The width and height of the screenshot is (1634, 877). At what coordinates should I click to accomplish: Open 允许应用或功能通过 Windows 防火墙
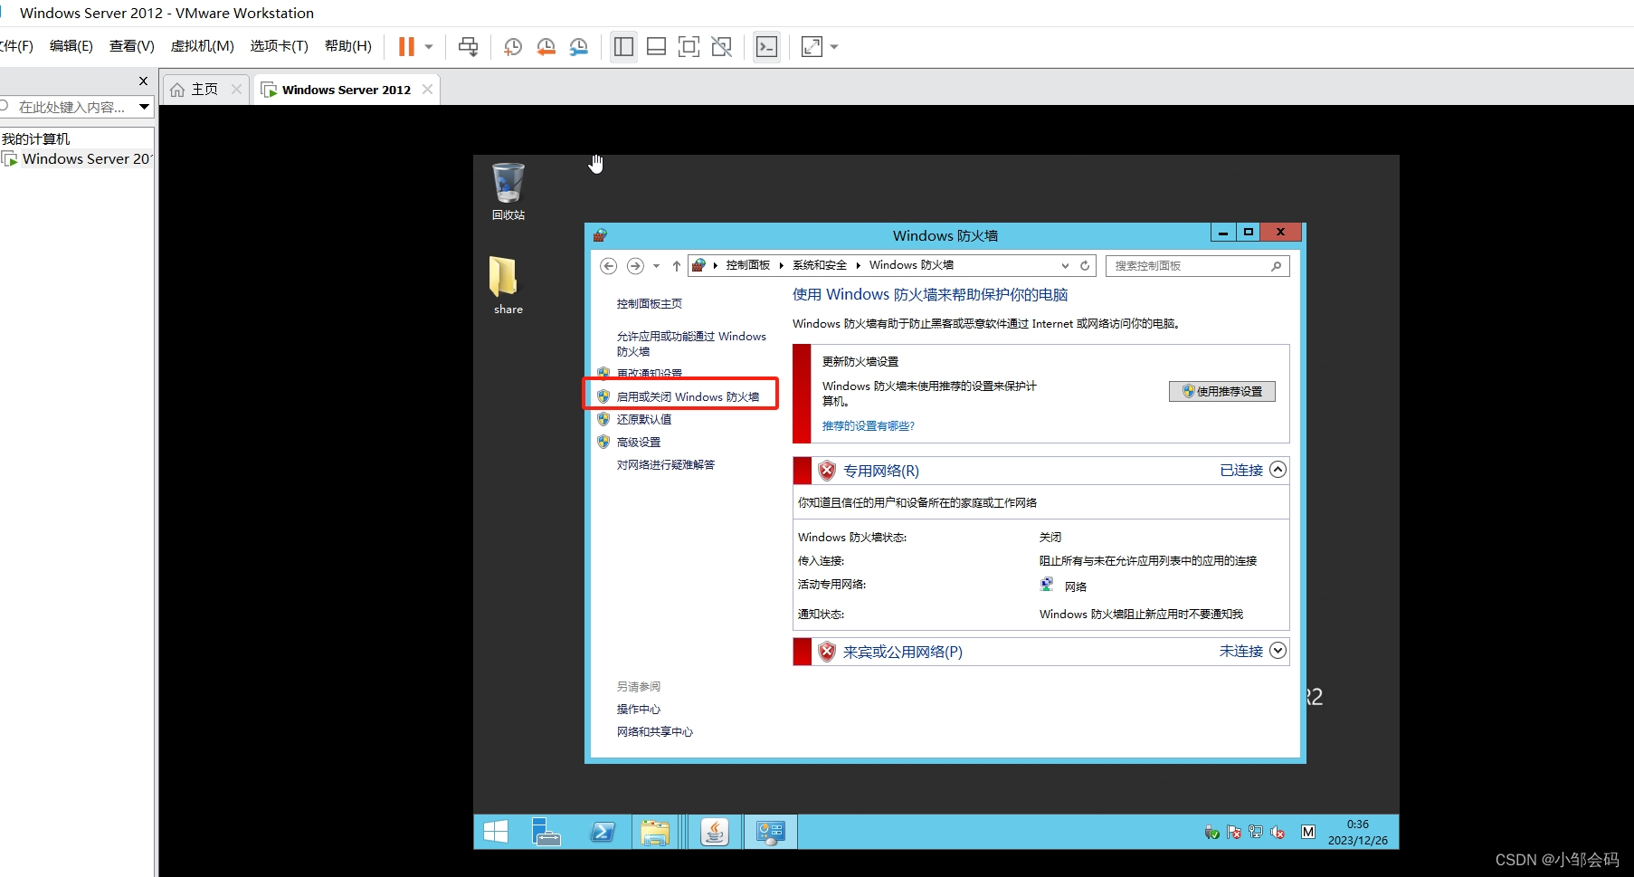[x=691, y=343]
